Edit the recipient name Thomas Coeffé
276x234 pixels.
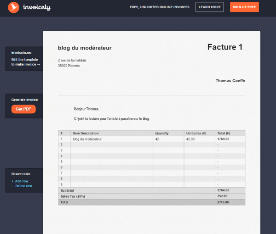pos(230,81)
